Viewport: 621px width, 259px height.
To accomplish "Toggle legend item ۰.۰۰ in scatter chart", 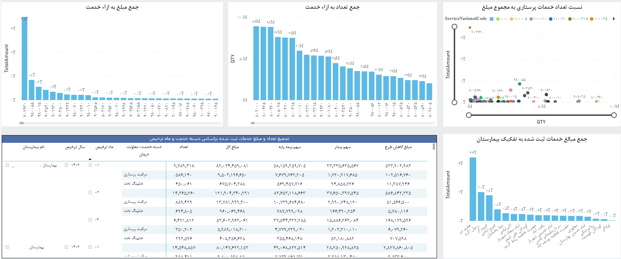I will tap(502, 19).
